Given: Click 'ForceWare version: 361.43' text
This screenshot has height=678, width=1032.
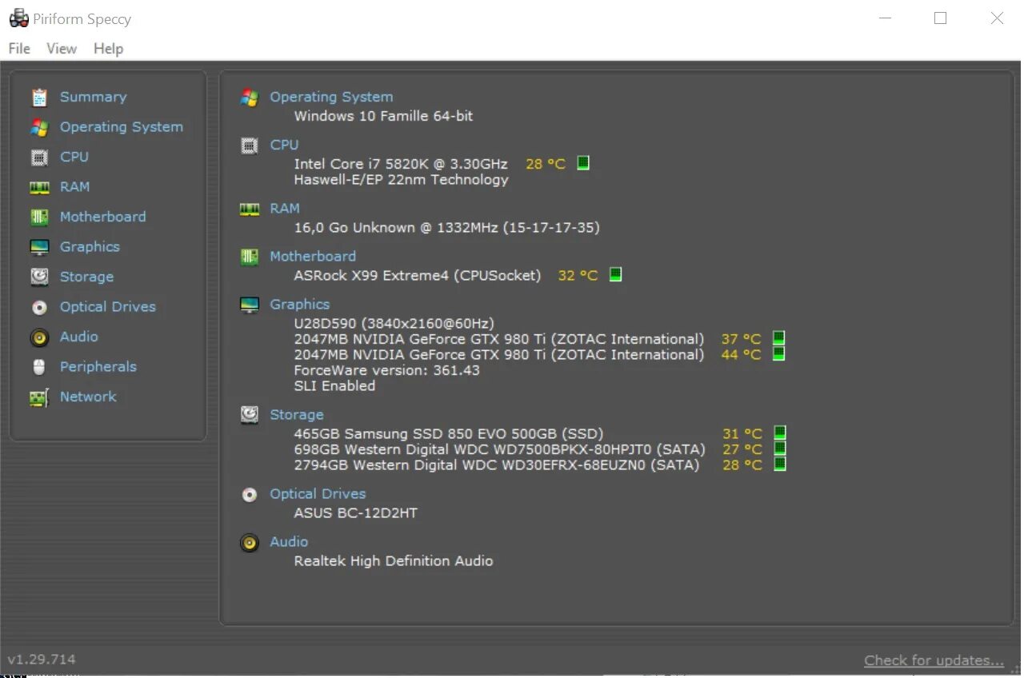Looking at the screenshot, I should pos(386,371).
